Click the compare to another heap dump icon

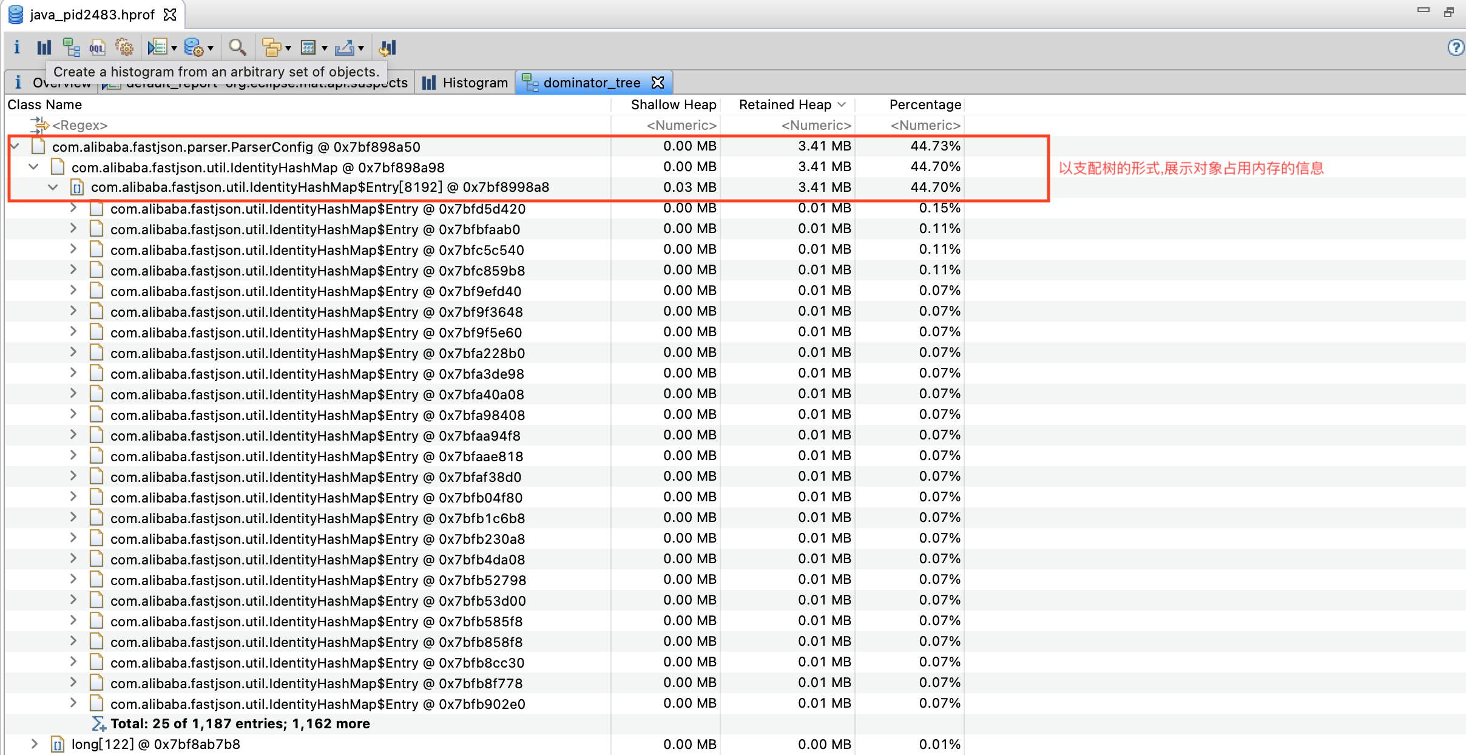point(387,47)
